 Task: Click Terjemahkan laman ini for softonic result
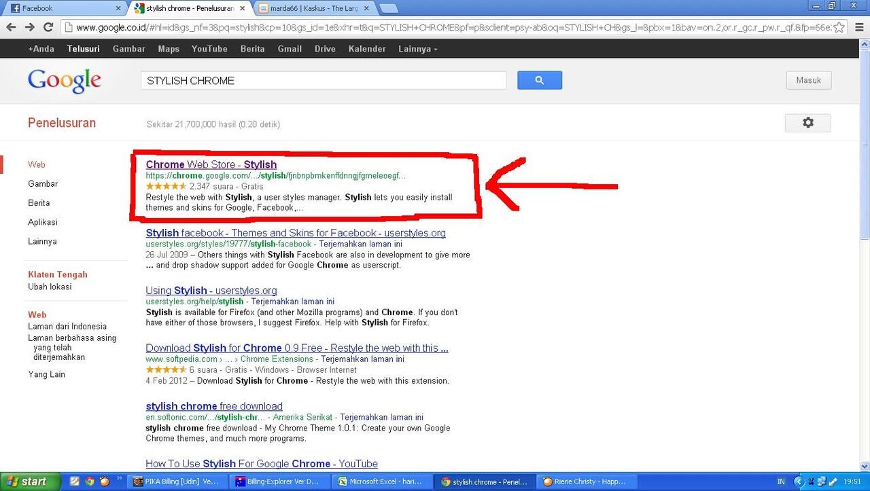click(x=382, y=417)
